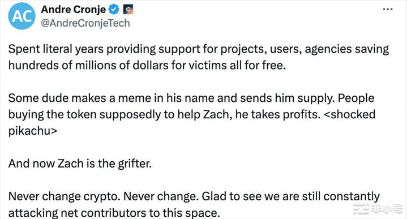Click the line starting "Spent literal years providing"
Screen dimensions: 407x219
coord(199,49)
